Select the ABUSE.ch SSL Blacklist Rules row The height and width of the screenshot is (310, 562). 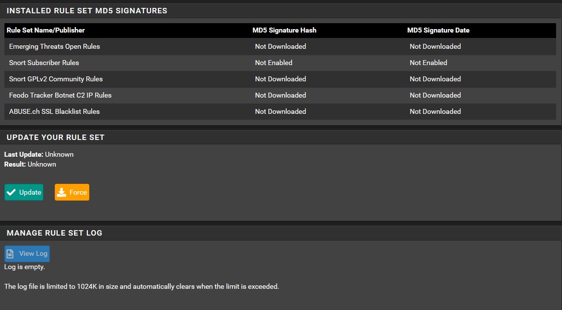[54, 111]
